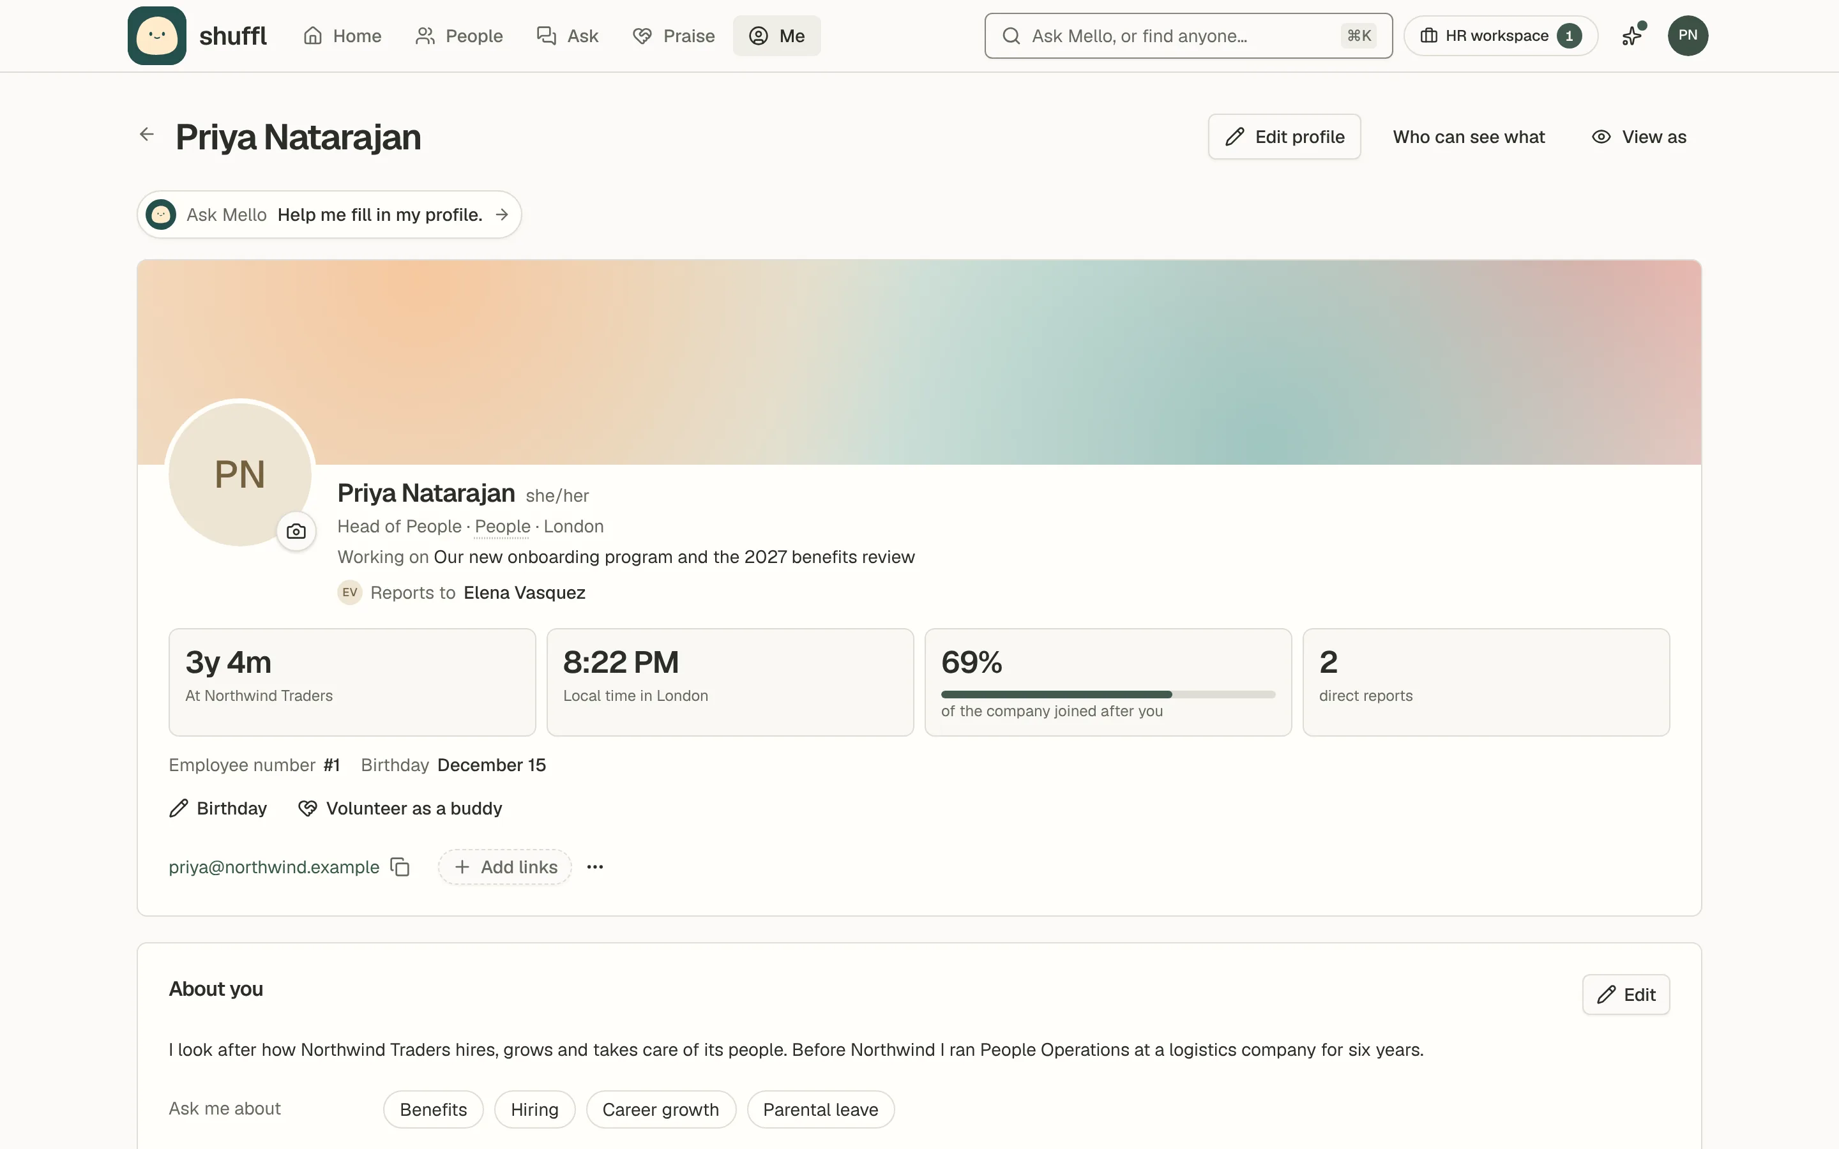This screenshot has height=1149, width=1839.
Task: Open Who can see what
Action: pyautogui.click(x=1468, y=137)
